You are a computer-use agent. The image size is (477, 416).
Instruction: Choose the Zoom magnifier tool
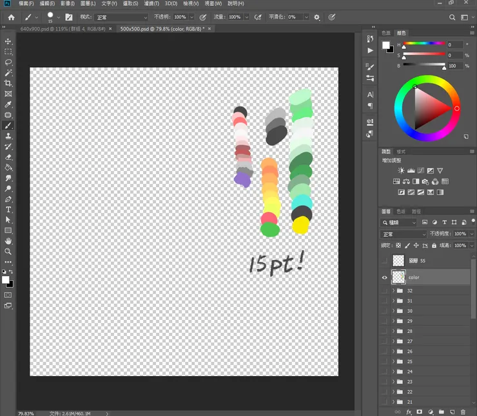(x=8, y=252)
